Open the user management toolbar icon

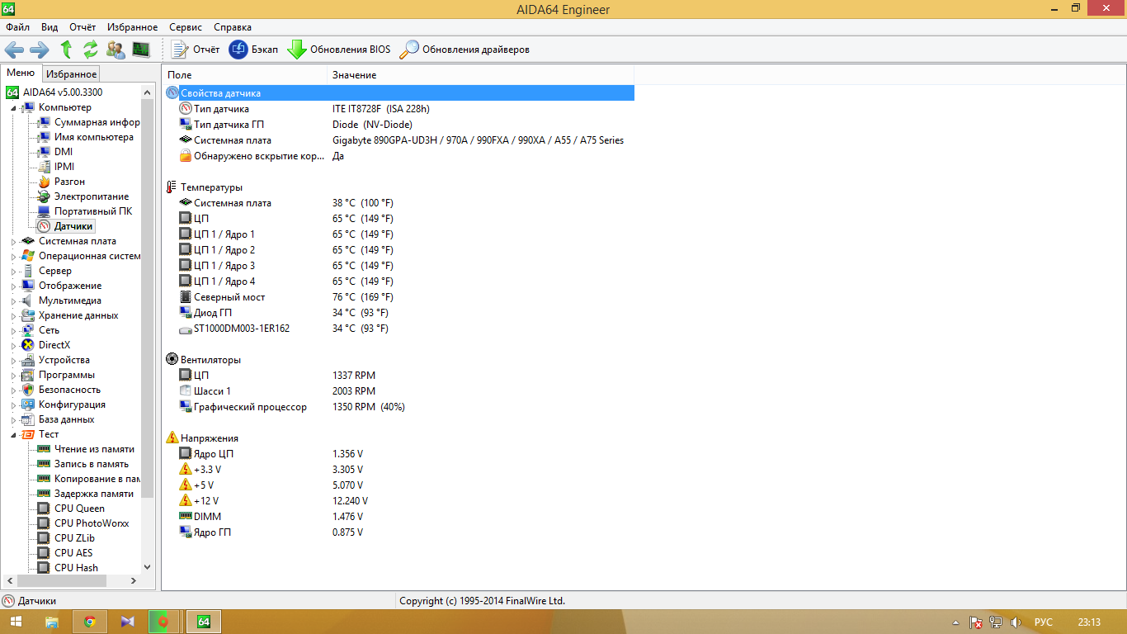116,50
